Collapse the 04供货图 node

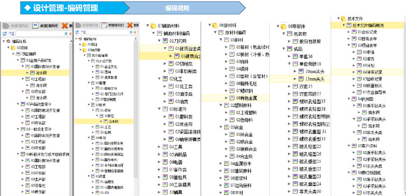coord(349,99)
